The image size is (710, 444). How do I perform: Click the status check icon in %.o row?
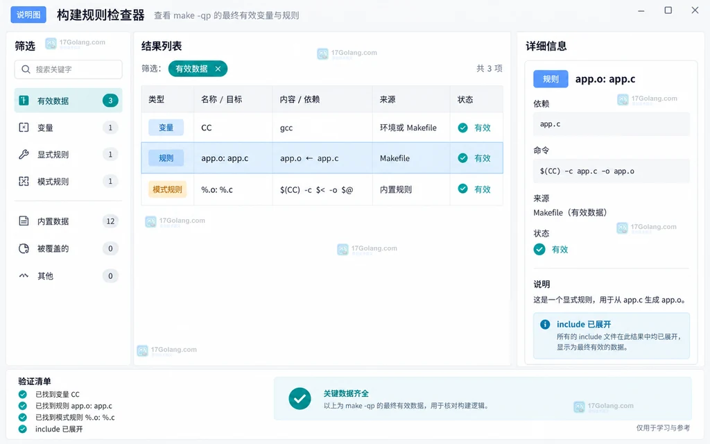462,189
